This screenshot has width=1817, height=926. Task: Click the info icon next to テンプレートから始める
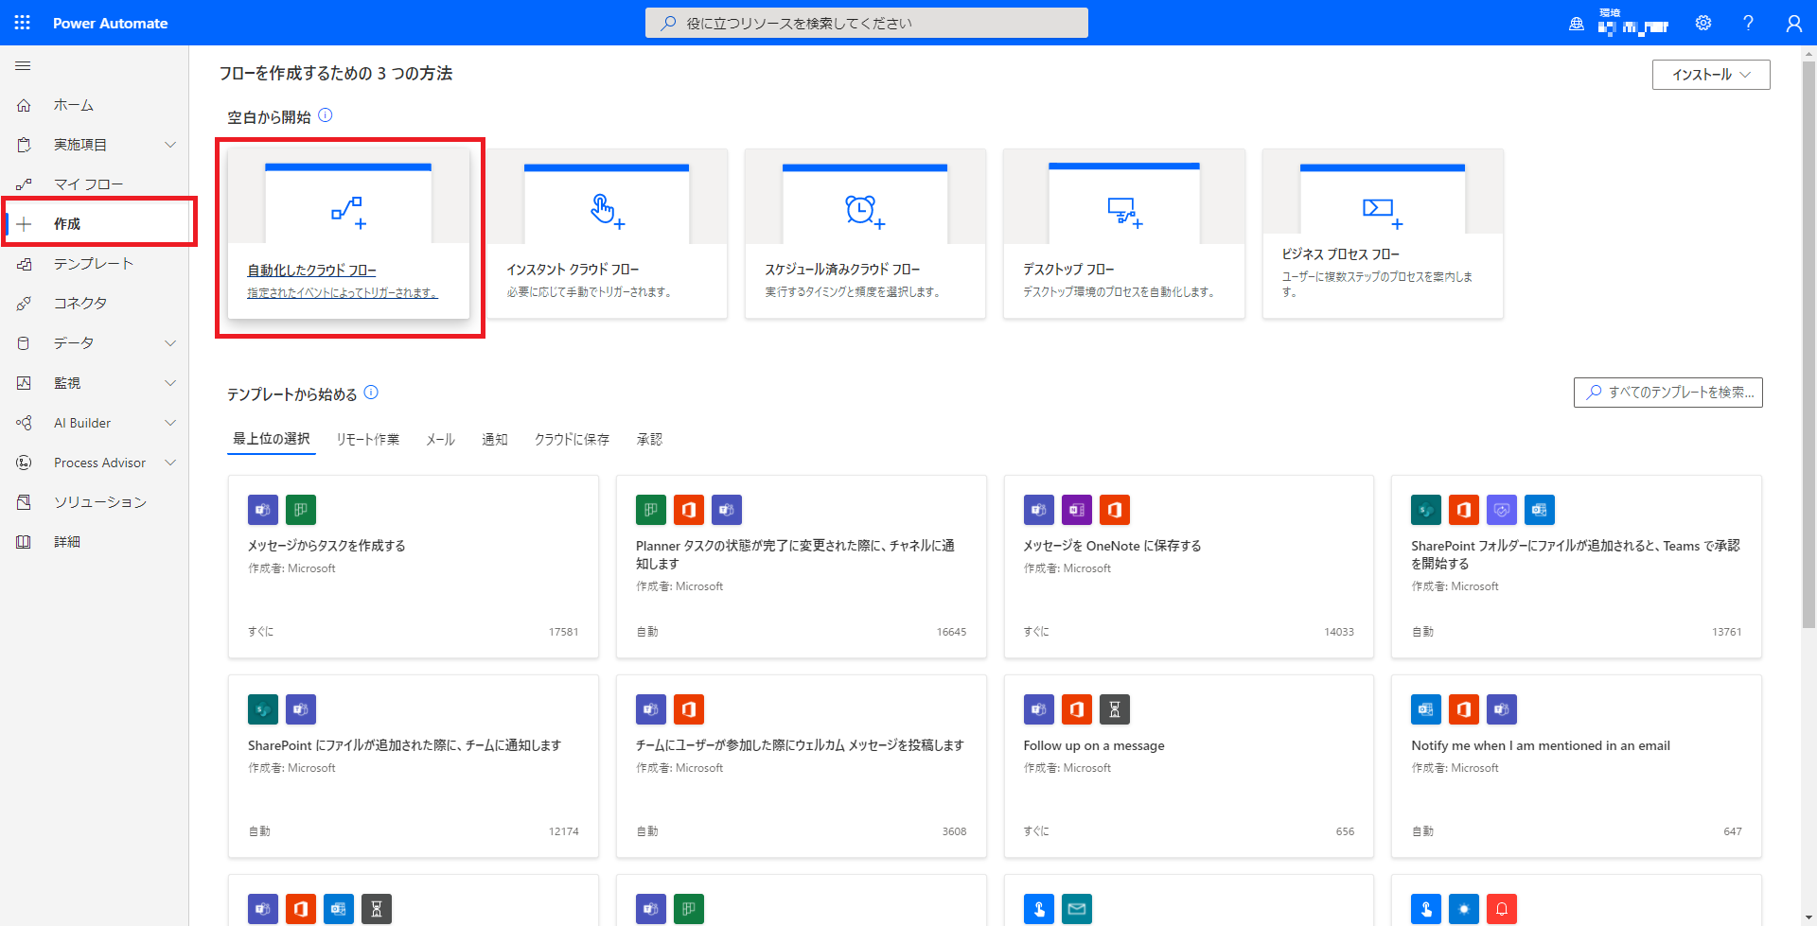tap(371, 393)
